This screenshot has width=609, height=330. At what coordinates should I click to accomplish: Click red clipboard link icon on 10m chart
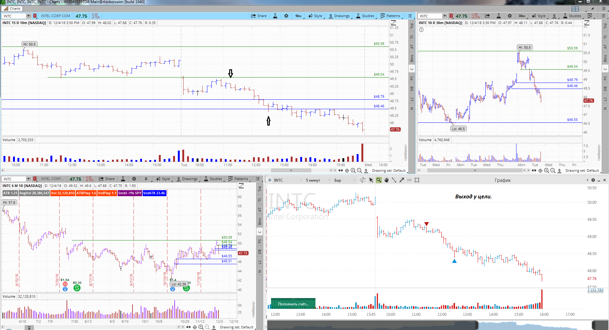35,16
